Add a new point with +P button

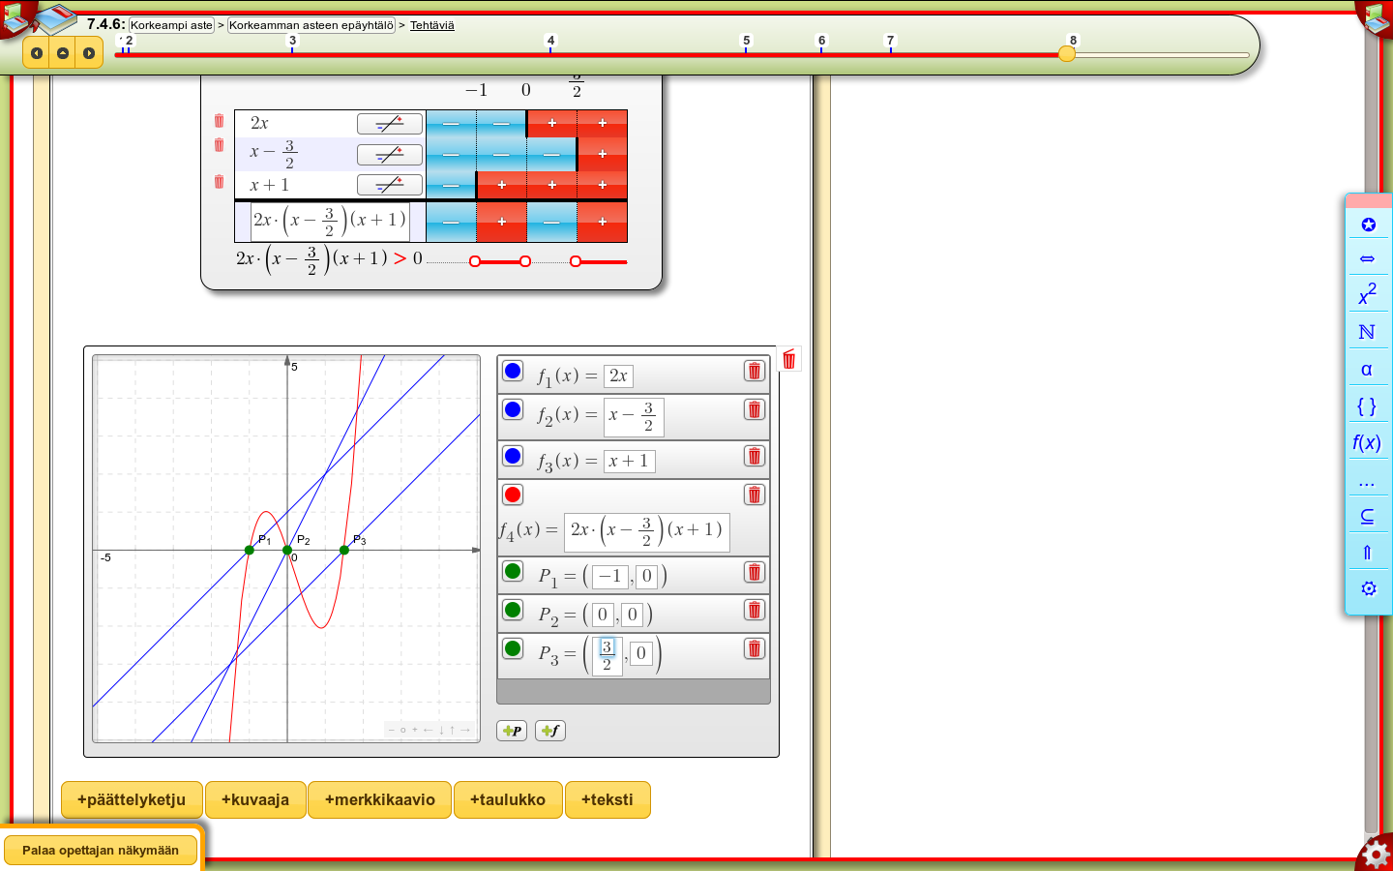(x=512, y=731)
